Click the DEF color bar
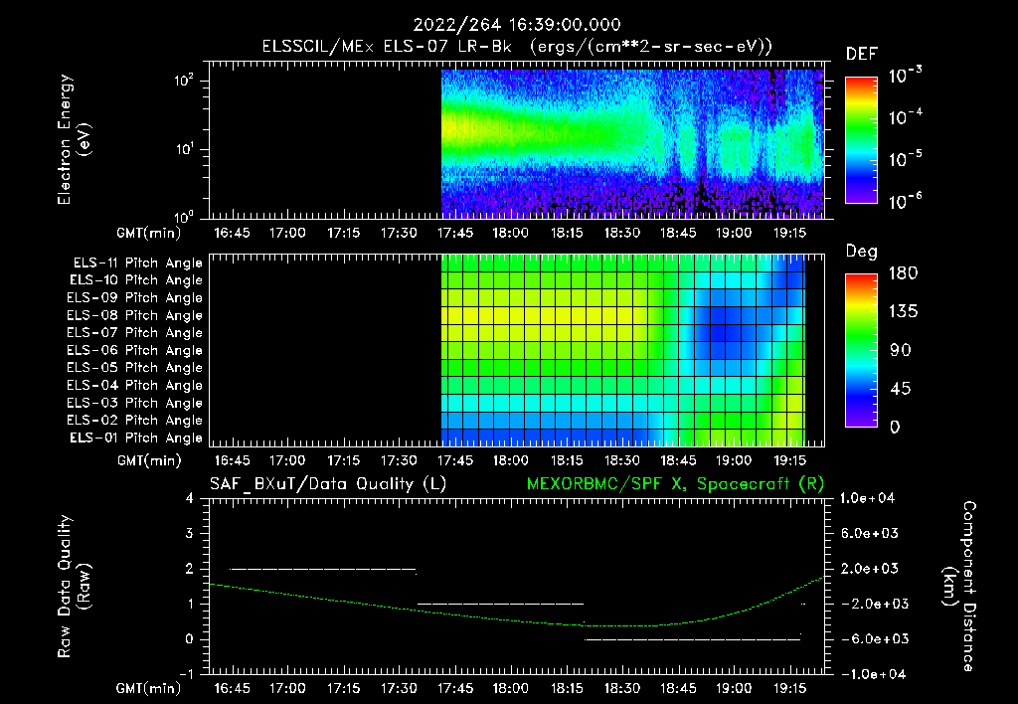 coord(861,139)
